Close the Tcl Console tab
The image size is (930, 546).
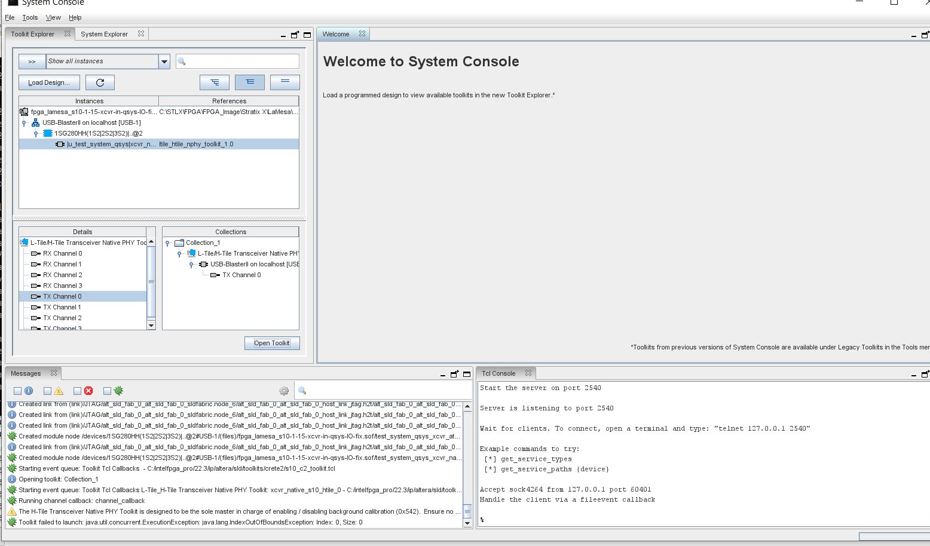[528, 373]
